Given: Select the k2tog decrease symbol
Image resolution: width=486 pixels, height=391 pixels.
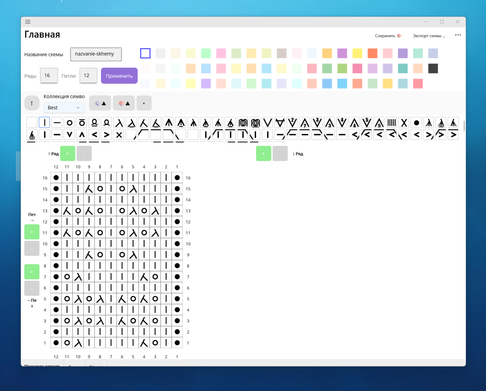Looking at the screenshot, I should 119,122.
